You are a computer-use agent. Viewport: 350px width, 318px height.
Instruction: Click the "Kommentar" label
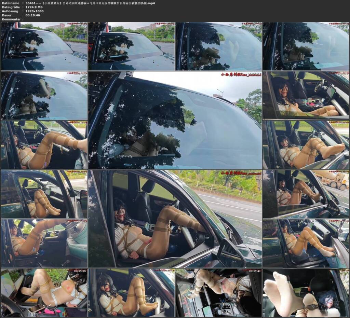(11, 19)
